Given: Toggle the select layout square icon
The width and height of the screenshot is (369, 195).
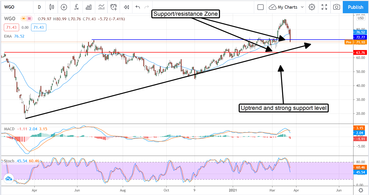Looking at the screenshot, I should (260, 7).
